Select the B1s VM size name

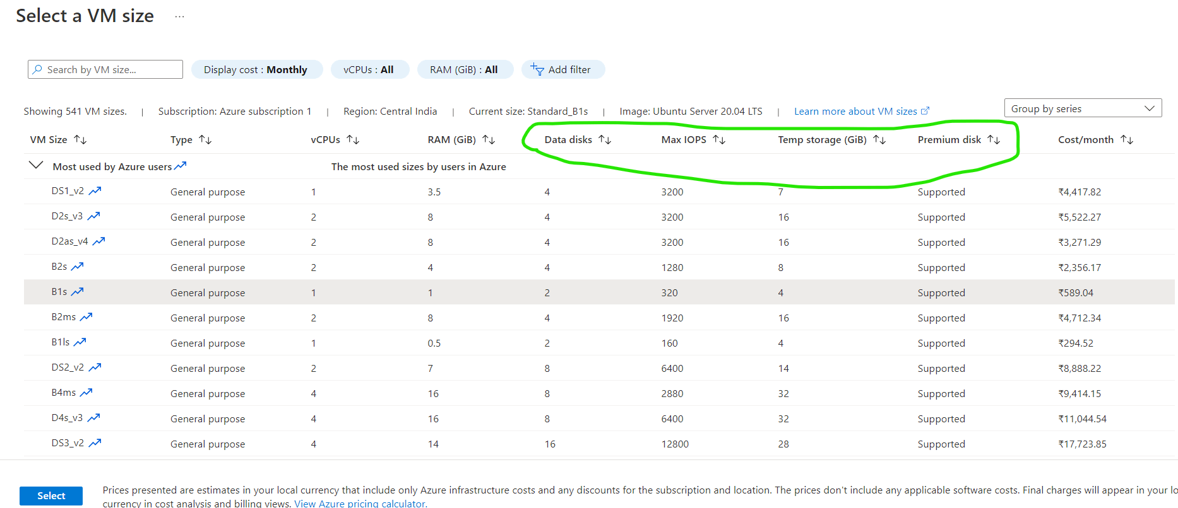(59, 292)
